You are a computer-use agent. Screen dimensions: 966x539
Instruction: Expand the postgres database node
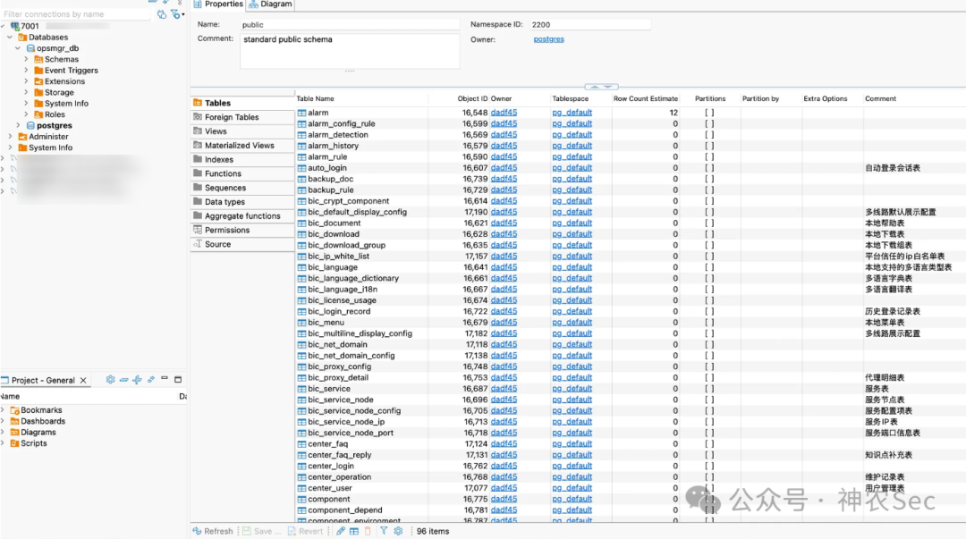pyautogui.click(x=18, y=126)
